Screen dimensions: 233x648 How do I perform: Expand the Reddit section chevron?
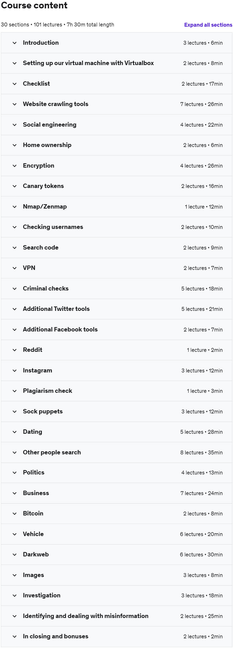pos(15,350)
